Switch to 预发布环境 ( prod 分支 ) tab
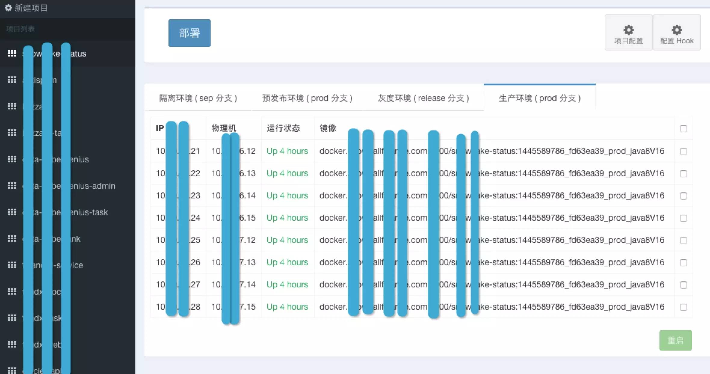Viewport: 710px width, 374px height. coord(307,98)
